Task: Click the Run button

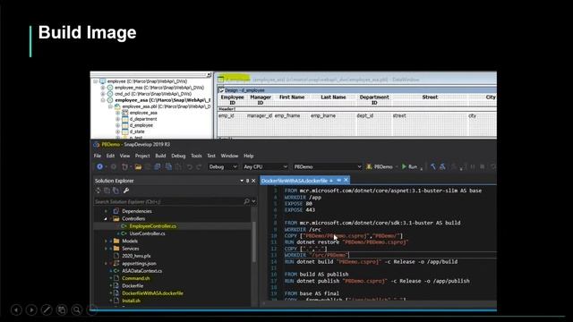Action: pyautogui.click(x=410, y=167)
